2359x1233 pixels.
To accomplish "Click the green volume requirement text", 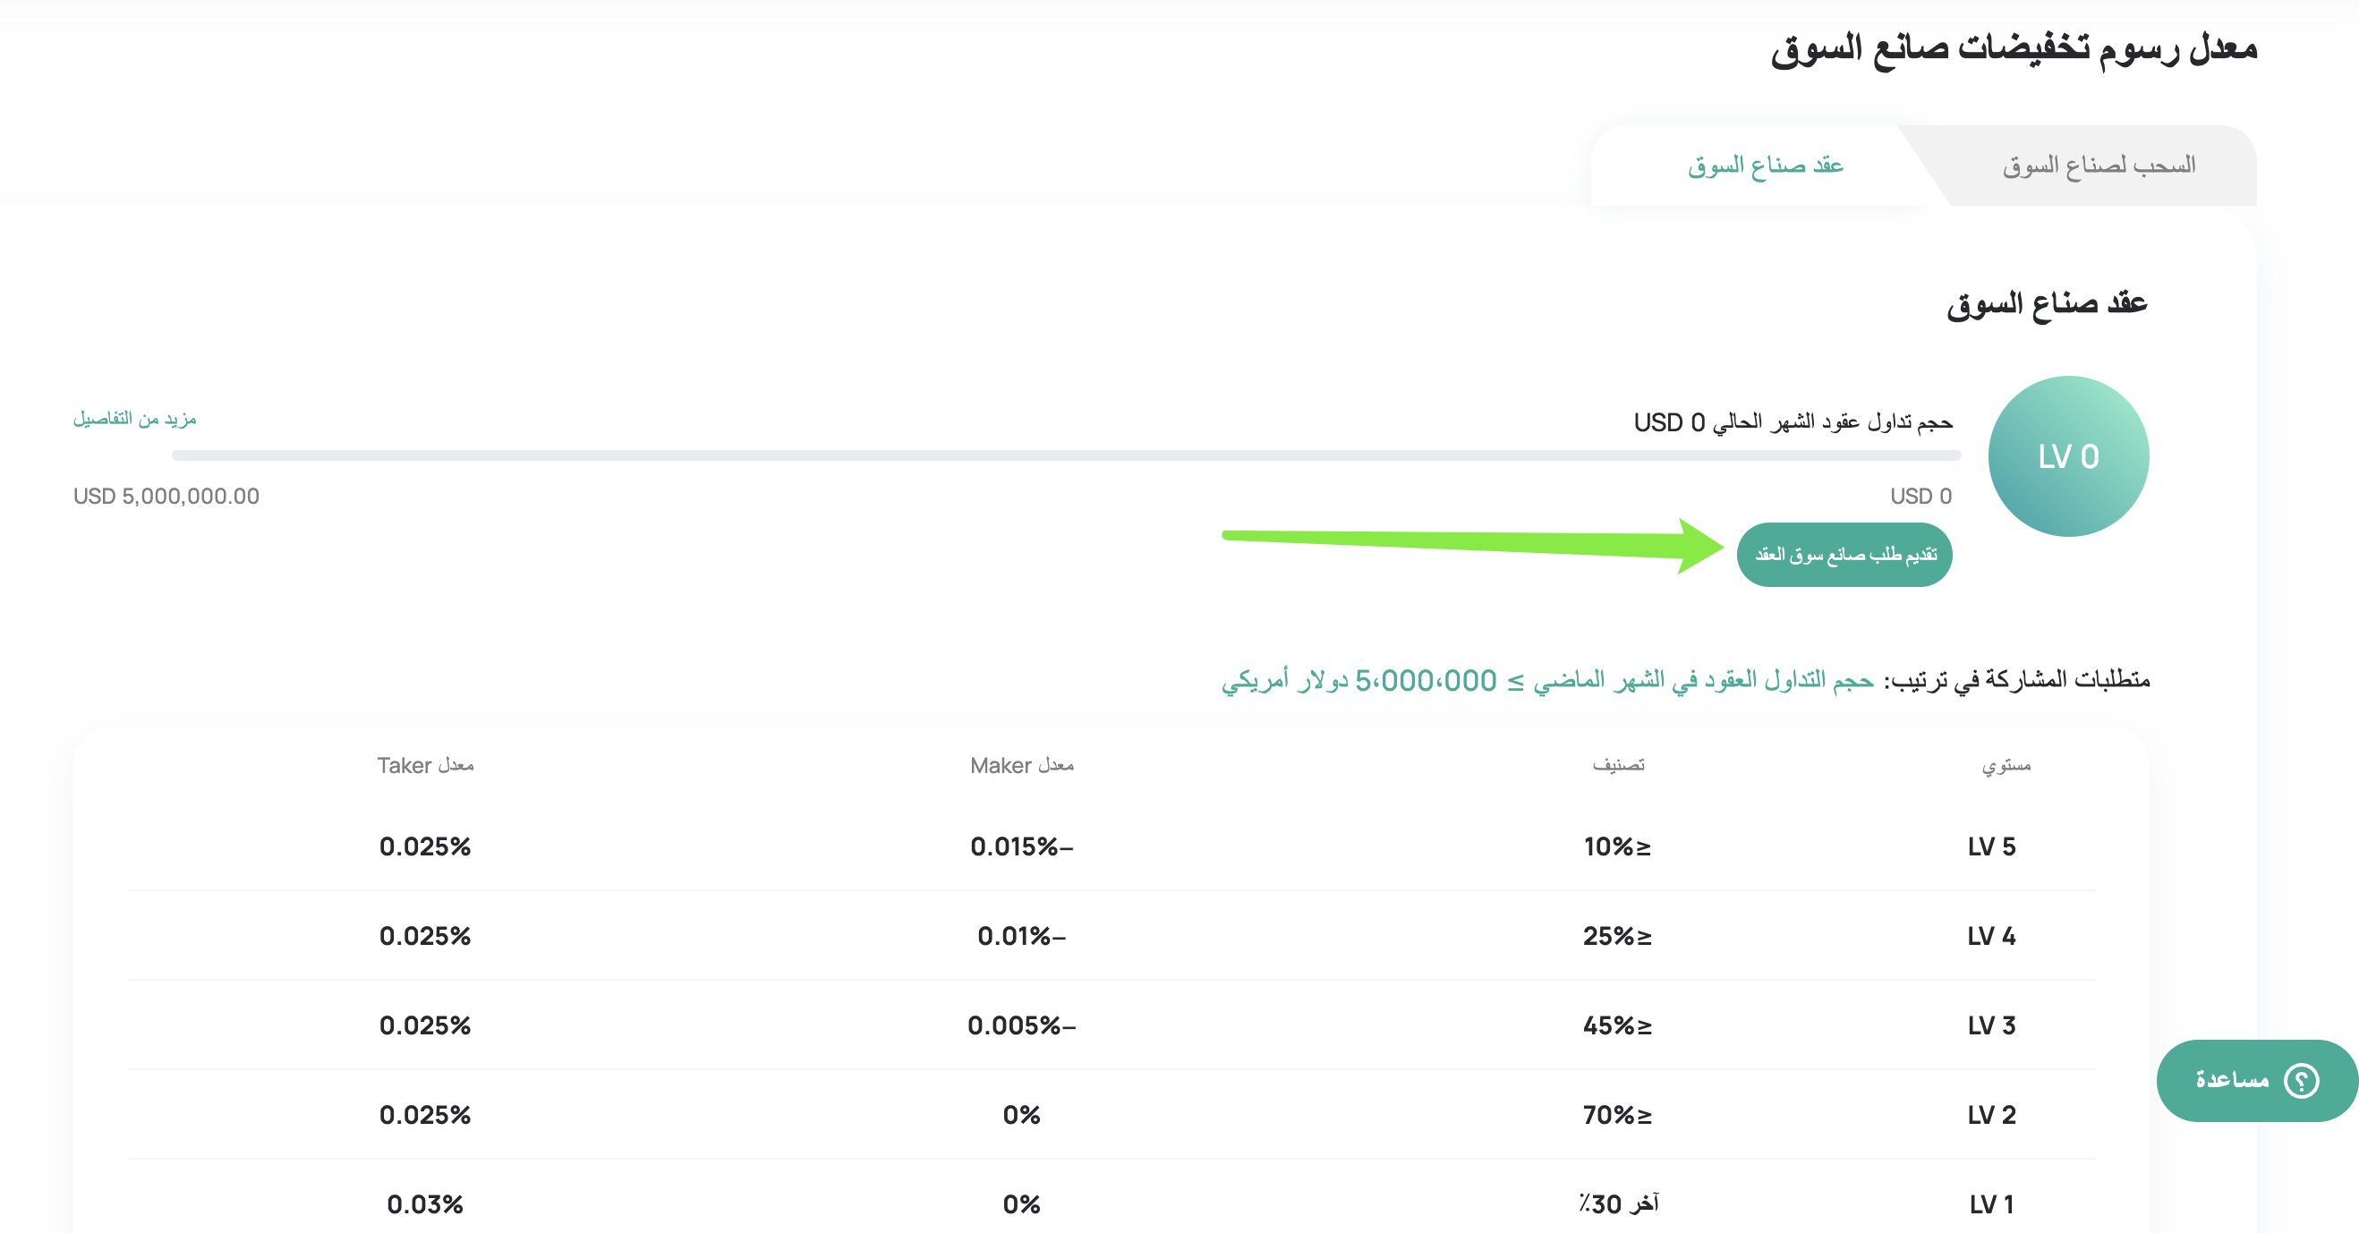I will [1547, 680].
